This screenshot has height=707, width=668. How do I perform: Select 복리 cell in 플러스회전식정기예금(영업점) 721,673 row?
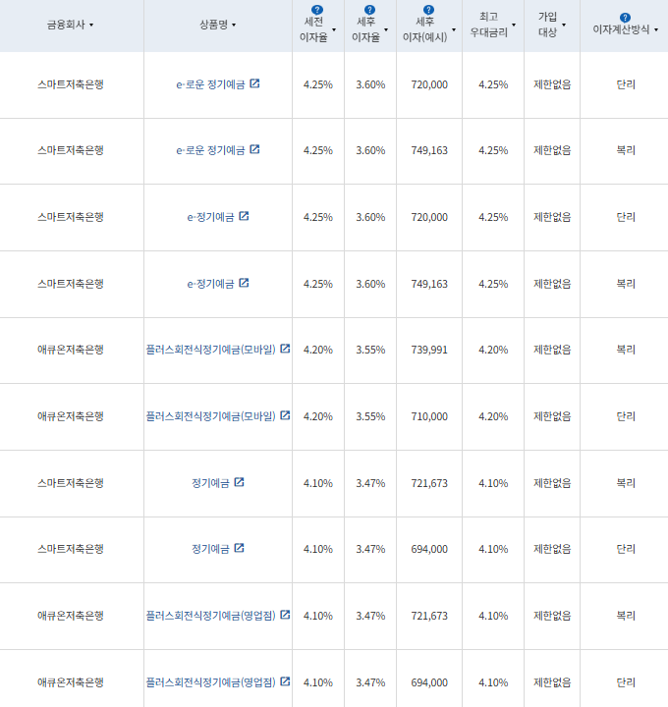[626, 616]
